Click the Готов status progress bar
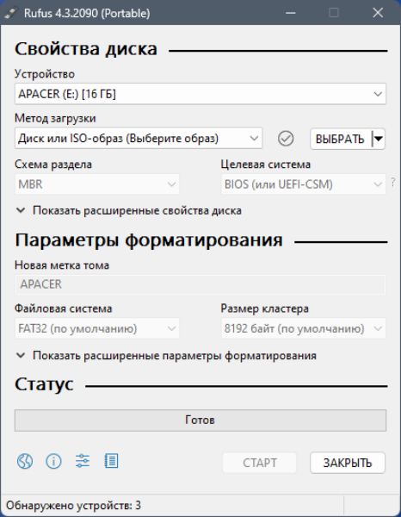 [x=200, y=420]
